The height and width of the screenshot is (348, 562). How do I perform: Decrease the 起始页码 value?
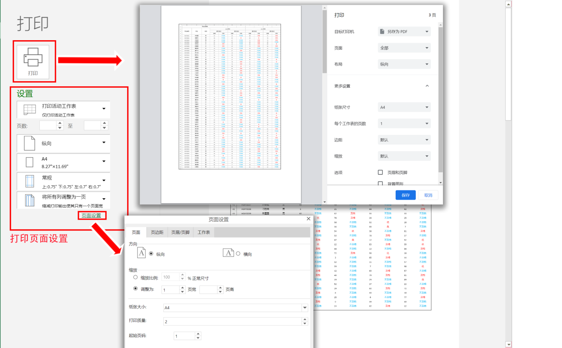click(x=198, y=338)
